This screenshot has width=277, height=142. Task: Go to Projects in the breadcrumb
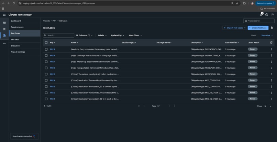(x=46, y=21)
